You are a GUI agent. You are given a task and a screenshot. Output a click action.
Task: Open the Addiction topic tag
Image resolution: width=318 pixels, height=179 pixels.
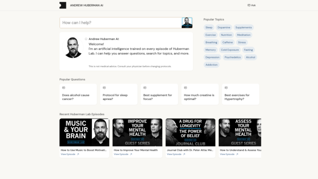click(212, 65)
